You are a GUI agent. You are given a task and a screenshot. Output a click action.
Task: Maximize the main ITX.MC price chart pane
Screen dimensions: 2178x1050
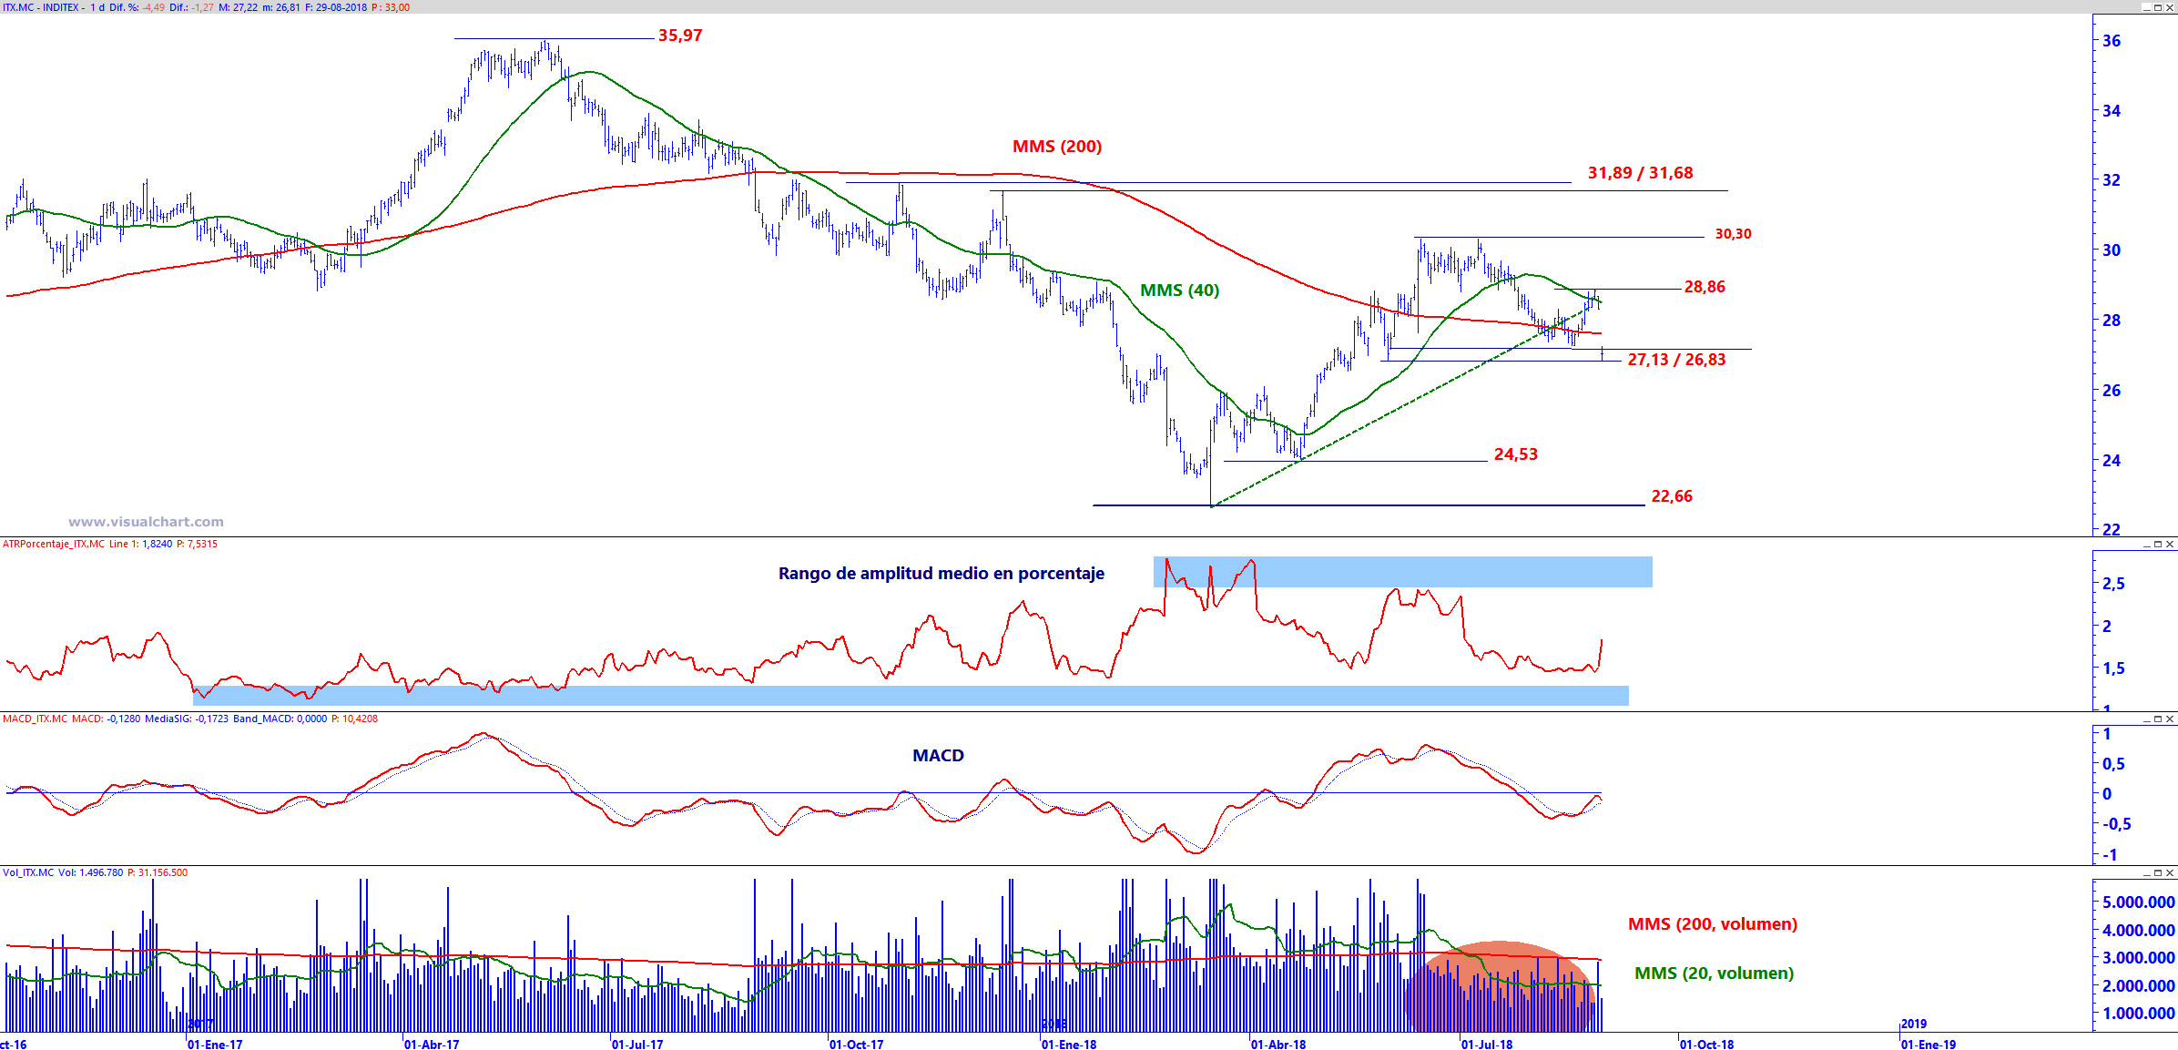pos(2157,7)
